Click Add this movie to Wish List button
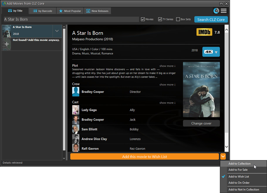267x193 pixels. click(144, 156)
